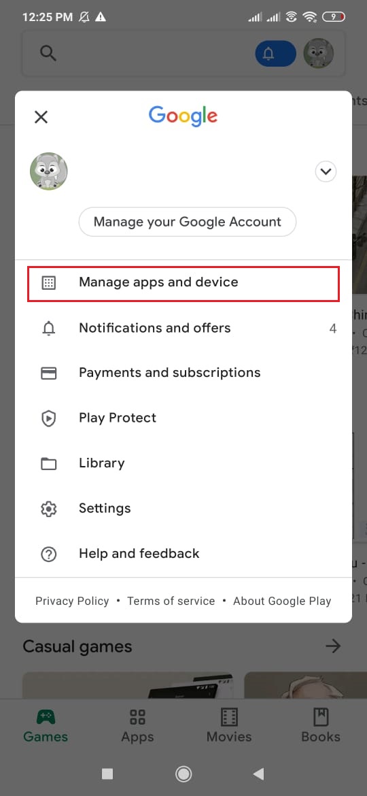Click the Play Protect shield icon
The height and width of the screenshot is (796, 367).
[49, 418]
